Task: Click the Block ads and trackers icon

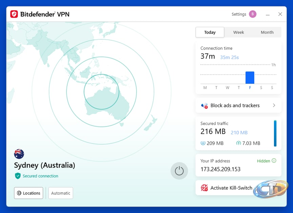Action: tap(204, 105)
